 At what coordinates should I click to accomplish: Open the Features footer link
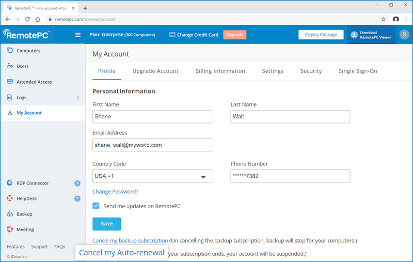15,246
